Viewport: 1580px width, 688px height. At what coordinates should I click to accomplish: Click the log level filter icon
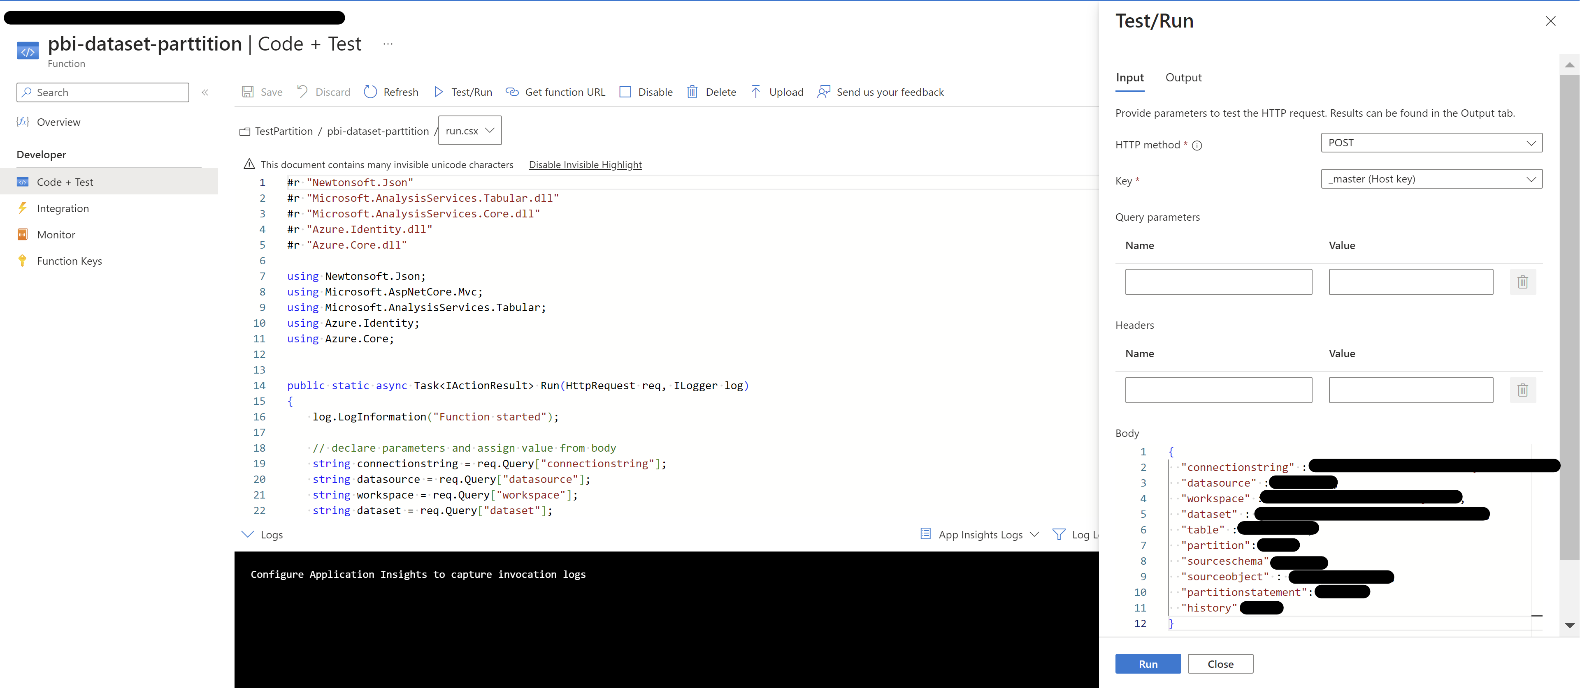click(1059, 534)
